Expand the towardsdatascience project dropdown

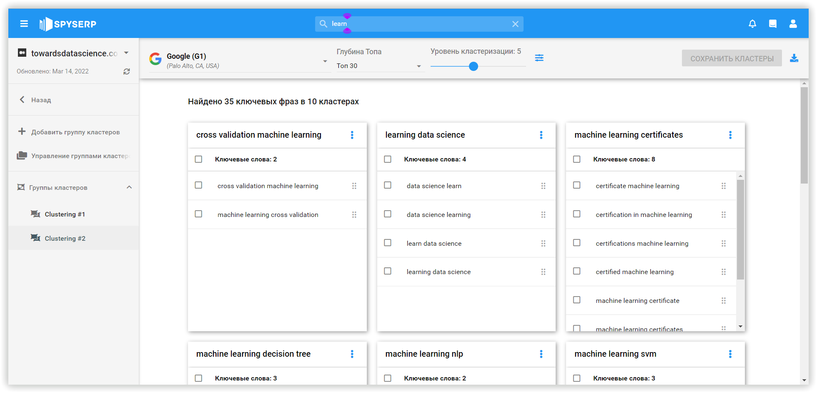(126, 53)
